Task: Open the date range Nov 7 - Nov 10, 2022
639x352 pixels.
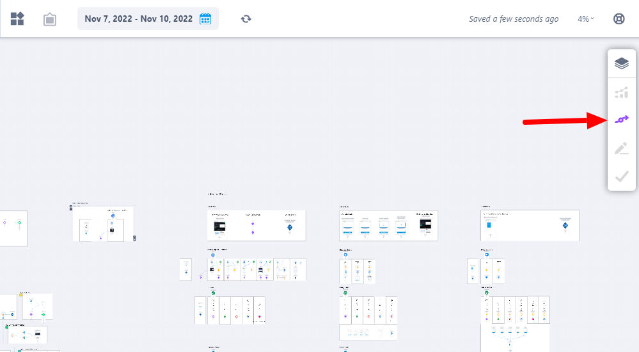Action: [148, 19]
